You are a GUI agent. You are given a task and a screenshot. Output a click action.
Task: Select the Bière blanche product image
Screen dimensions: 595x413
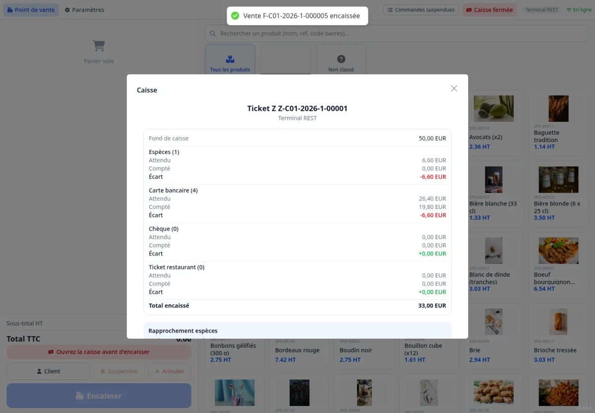(x=494, y=180)
